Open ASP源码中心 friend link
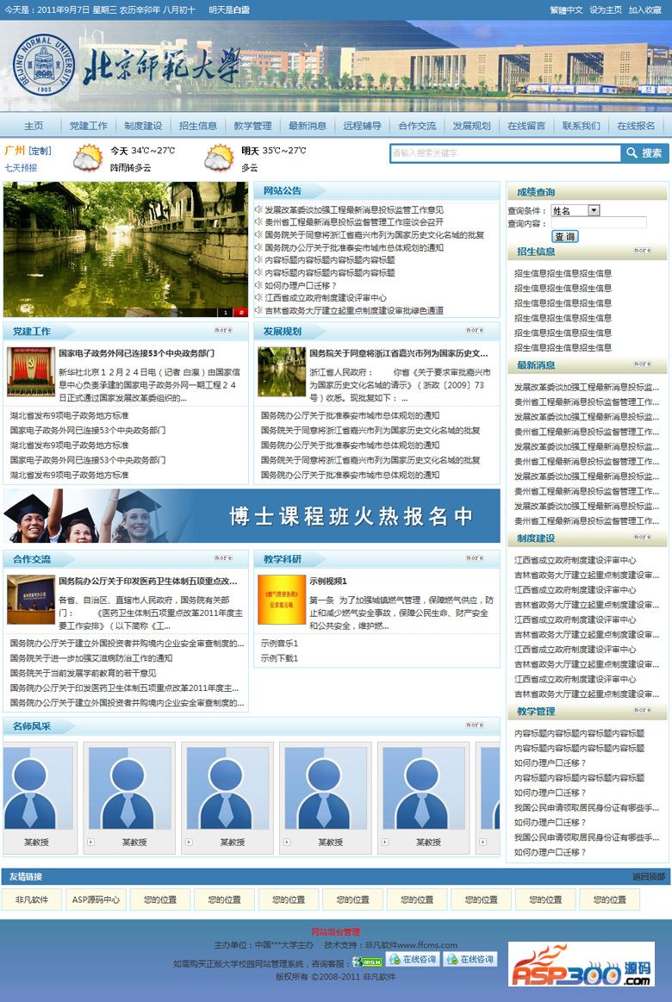The width and height of the screenshot is (672, 1002). click(x=96, y=899)
